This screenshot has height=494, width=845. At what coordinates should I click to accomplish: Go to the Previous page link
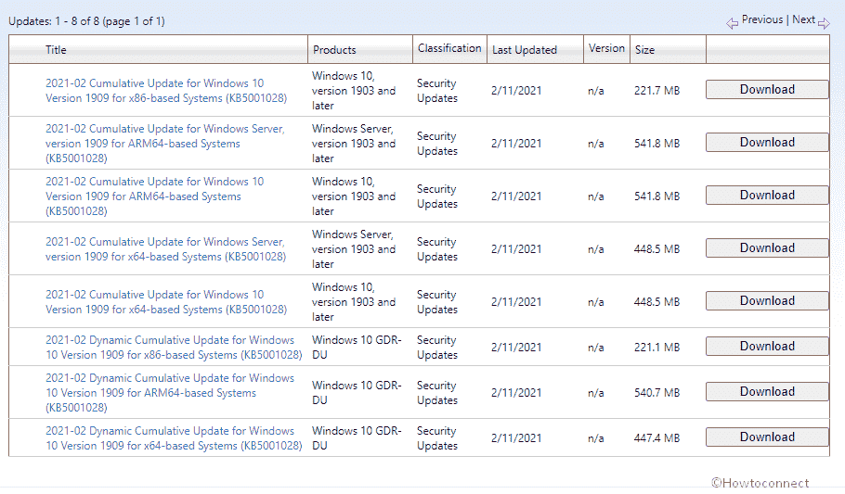761,19
